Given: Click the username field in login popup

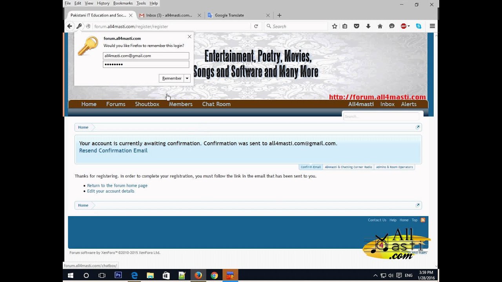Looking at the screenshot, I should [x=146, y=56].
